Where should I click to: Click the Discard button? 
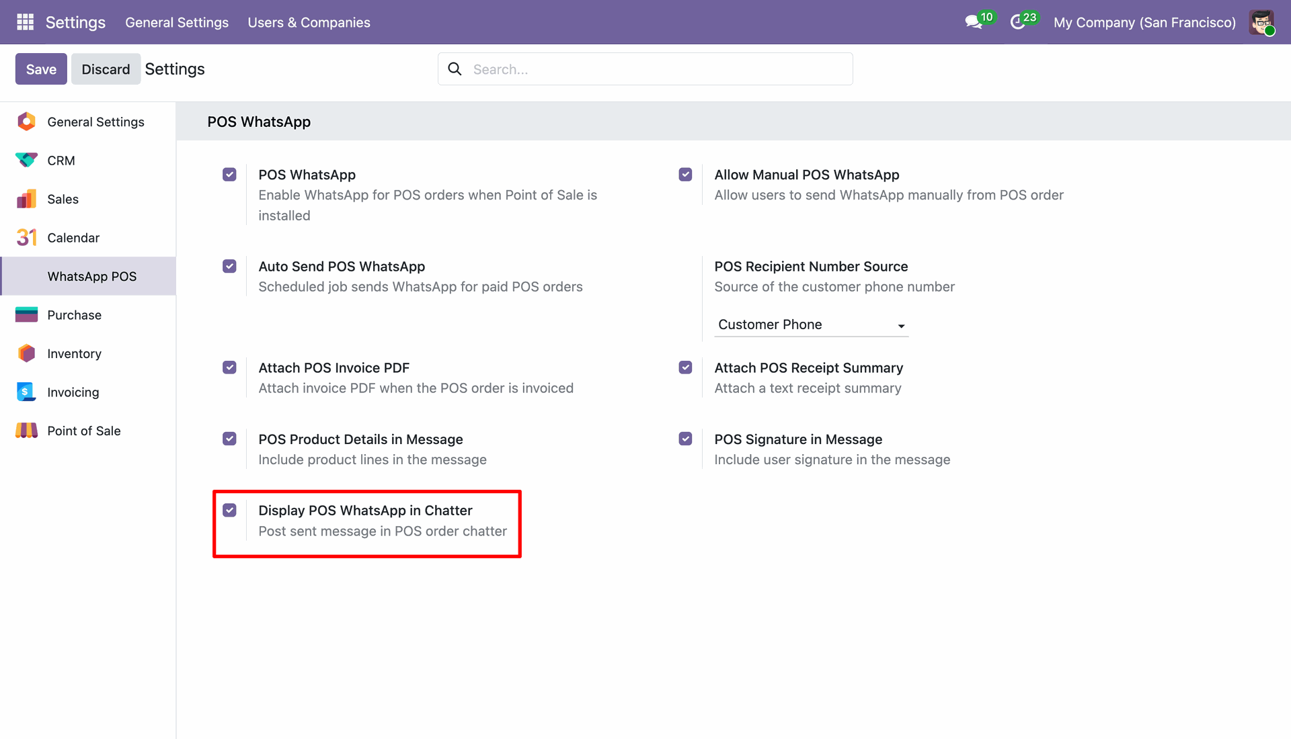pyautogui.click(x=106, y=69)
